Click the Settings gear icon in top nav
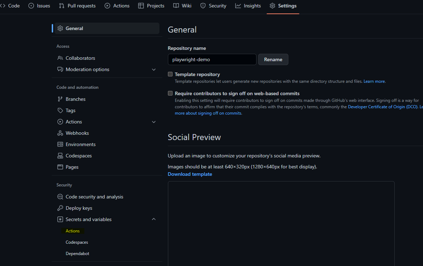Viewport: 423px width, 266px height. click(x=272, y=6)
